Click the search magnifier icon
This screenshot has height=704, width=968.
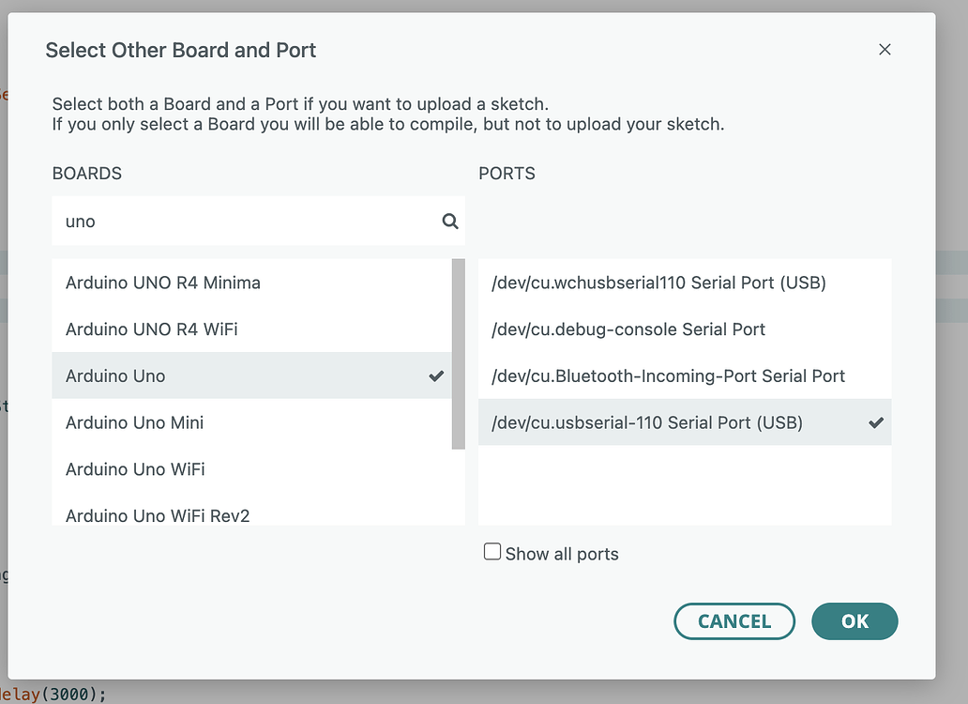point(449,221)
